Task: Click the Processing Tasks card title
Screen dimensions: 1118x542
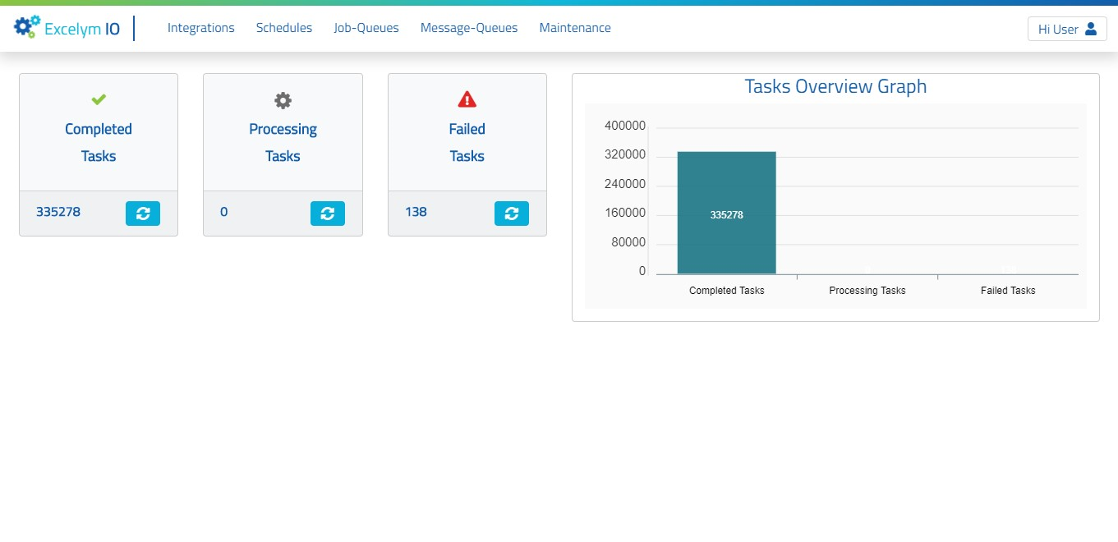Action: [283, 142]
